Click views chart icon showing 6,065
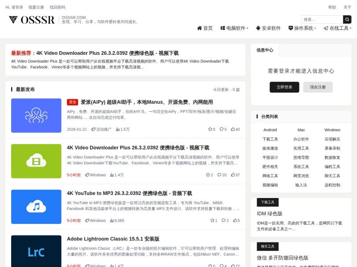 point(112,221)
